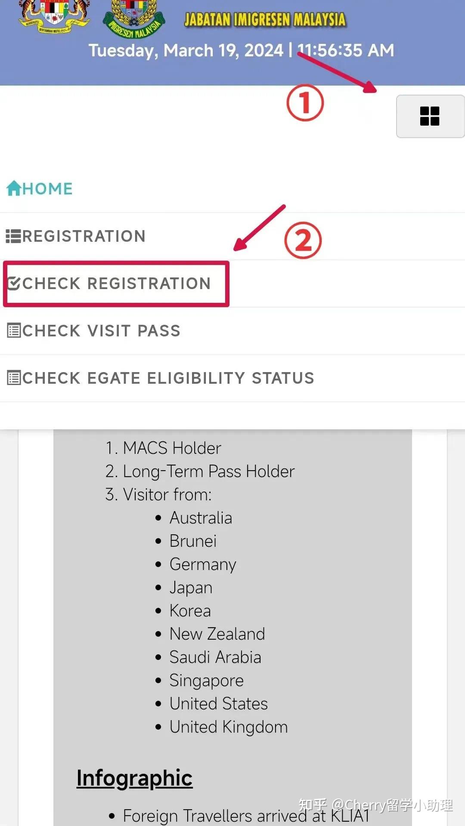
Task: Click the checkmark icon beside CHECK REGISTRATION
Action: click(14, 284)
